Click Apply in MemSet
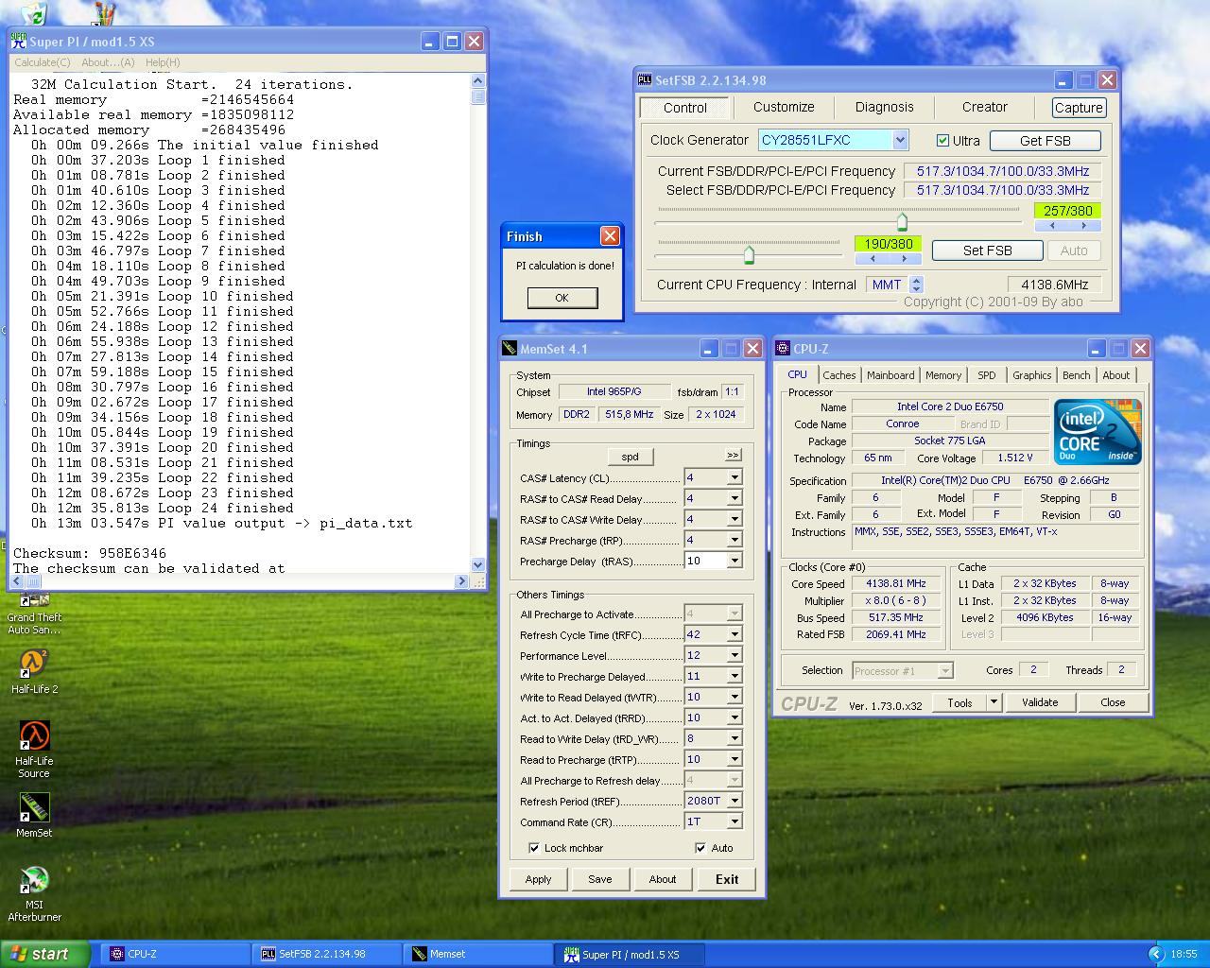 pos(538,879)
